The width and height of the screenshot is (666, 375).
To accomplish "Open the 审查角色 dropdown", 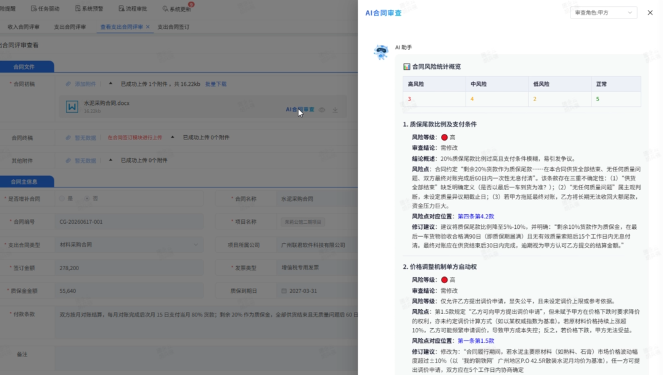I will tap(604, 13).
